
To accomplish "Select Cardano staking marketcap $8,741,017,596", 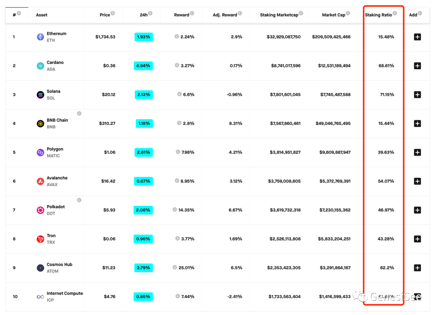I will tap(286, 66).
